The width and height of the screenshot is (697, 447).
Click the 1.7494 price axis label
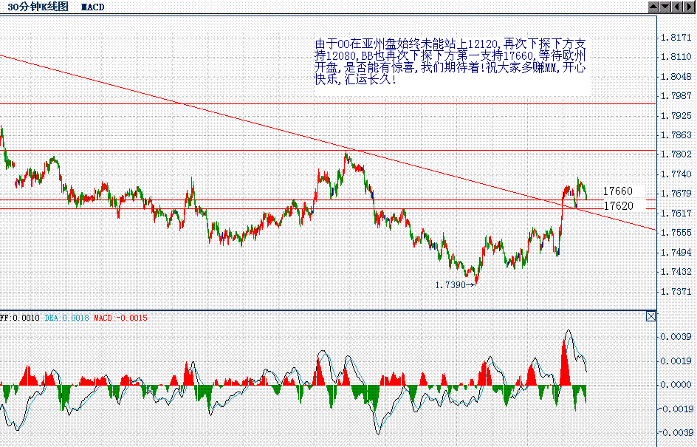coord(676,252)
